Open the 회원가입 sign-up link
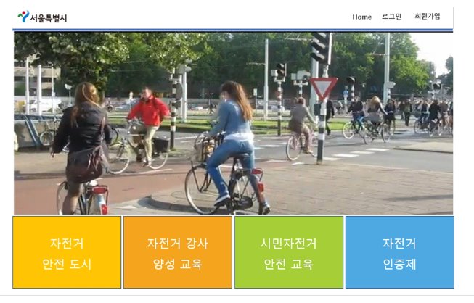This screenshot has height=303, width=474. point(428,16)
